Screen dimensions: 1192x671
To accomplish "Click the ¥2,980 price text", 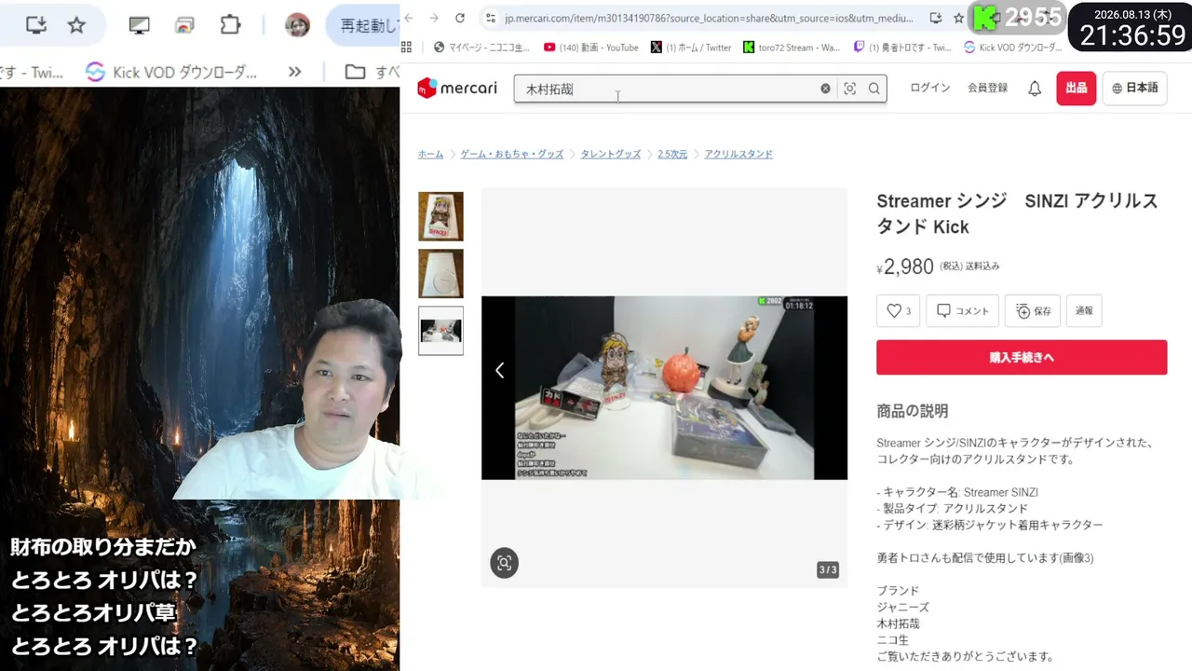I will click(905, 267).
